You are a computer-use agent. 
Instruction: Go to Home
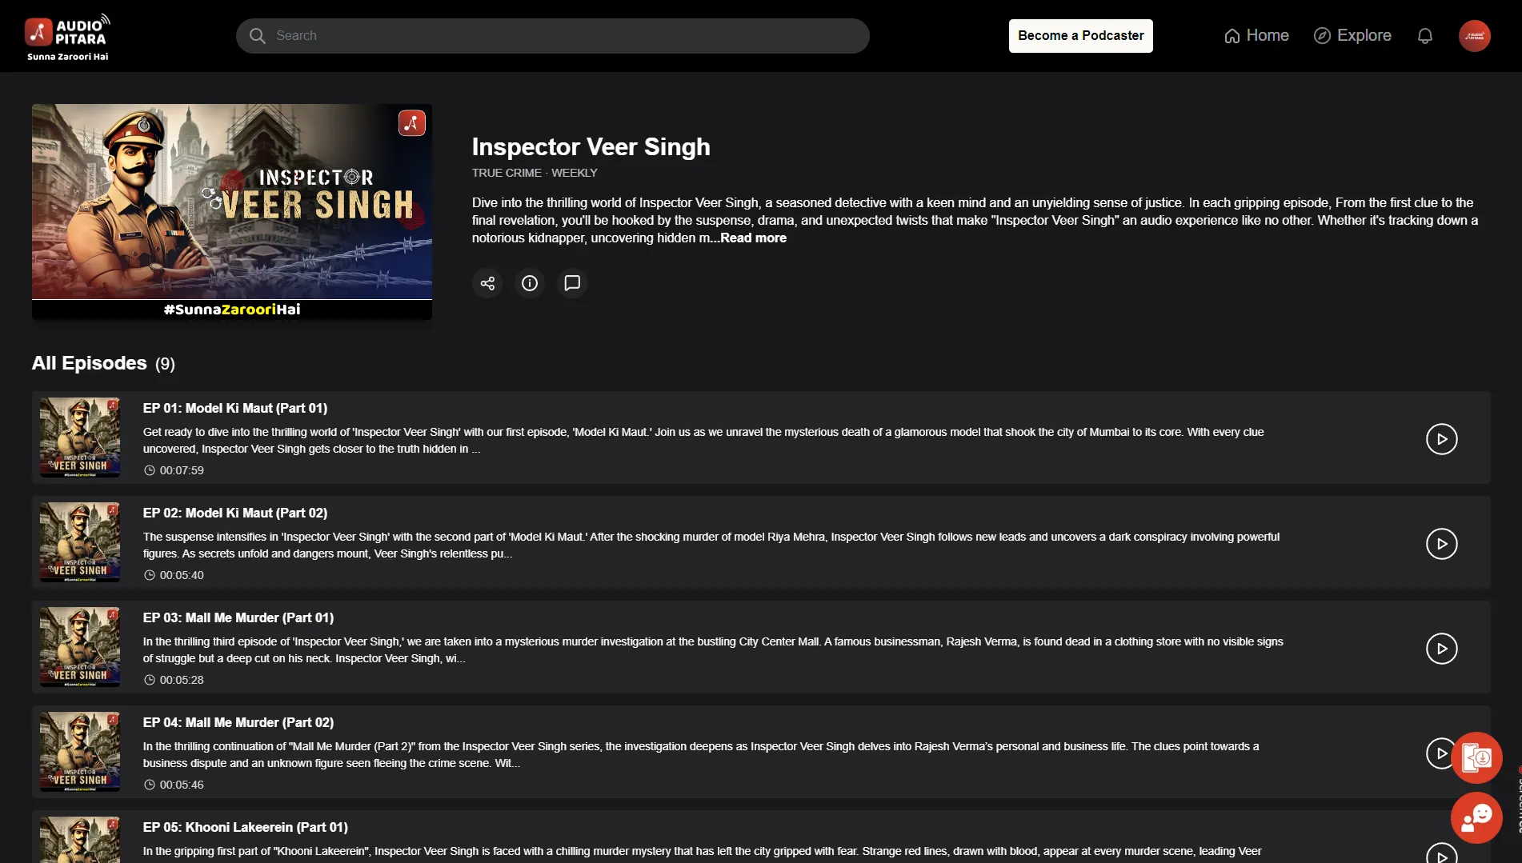1256,36
